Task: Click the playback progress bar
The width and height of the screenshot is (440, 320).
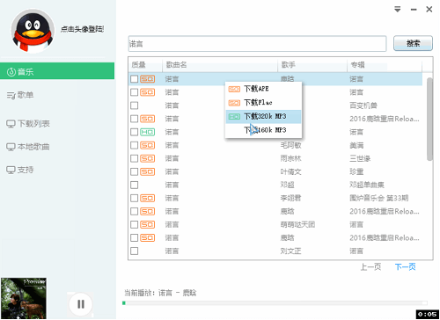Action: [275, 303]
